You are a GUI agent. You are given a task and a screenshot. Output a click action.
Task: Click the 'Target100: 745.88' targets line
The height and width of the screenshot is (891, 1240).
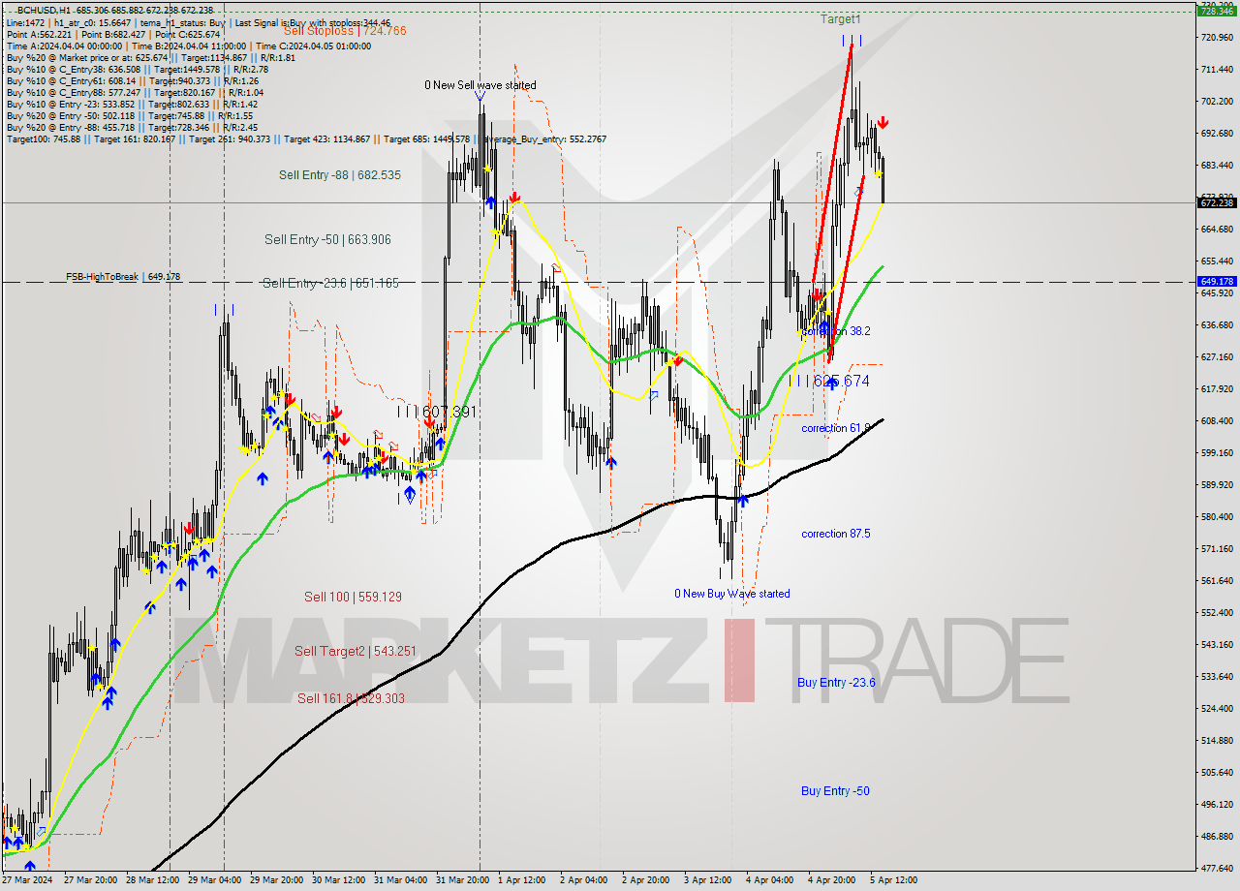306,138
